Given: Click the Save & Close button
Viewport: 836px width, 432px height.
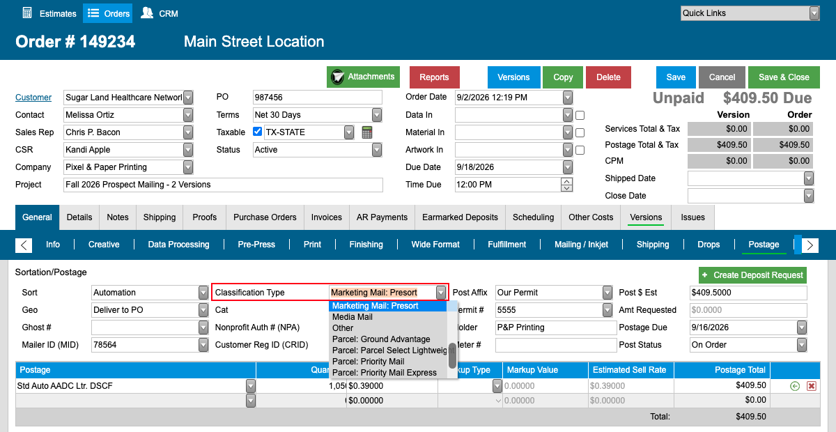Looking at the screenshot, I should click(784, 77).
